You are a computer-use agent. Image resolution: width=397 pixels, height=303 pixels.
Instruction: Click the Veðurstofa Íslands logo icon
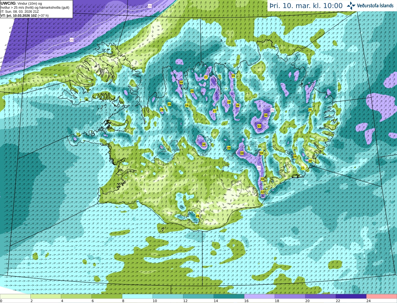tap(351, 6)
